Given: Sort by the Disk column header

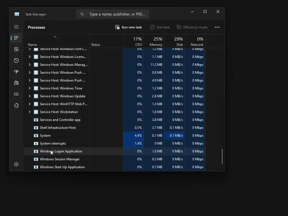Looking at the screenshot, I should point(174,42).
